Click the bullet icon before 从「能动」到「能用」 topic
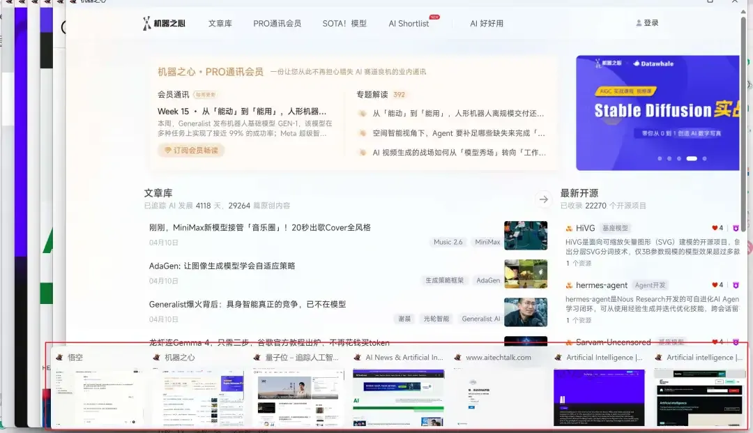Viewport: 753px width, 433px height. (x=362, y=114)
